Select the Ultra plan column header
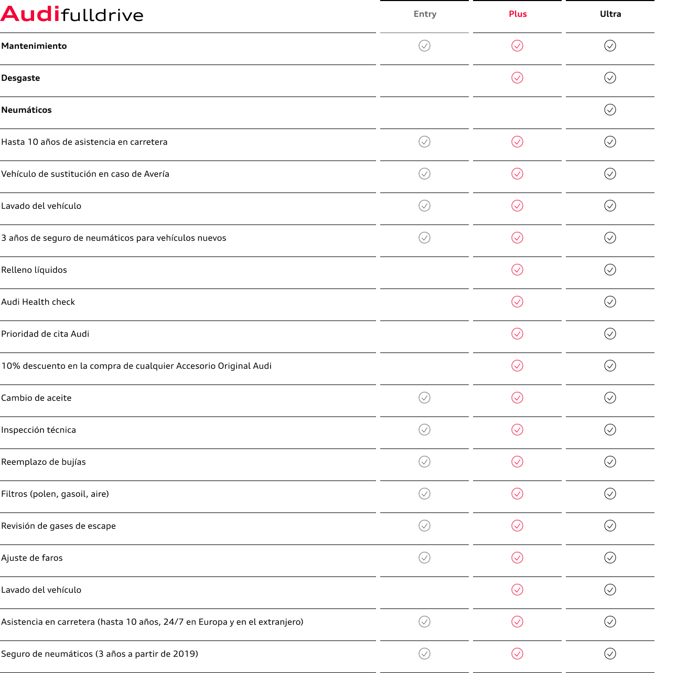The image size is (687, 673). [610, 14]
